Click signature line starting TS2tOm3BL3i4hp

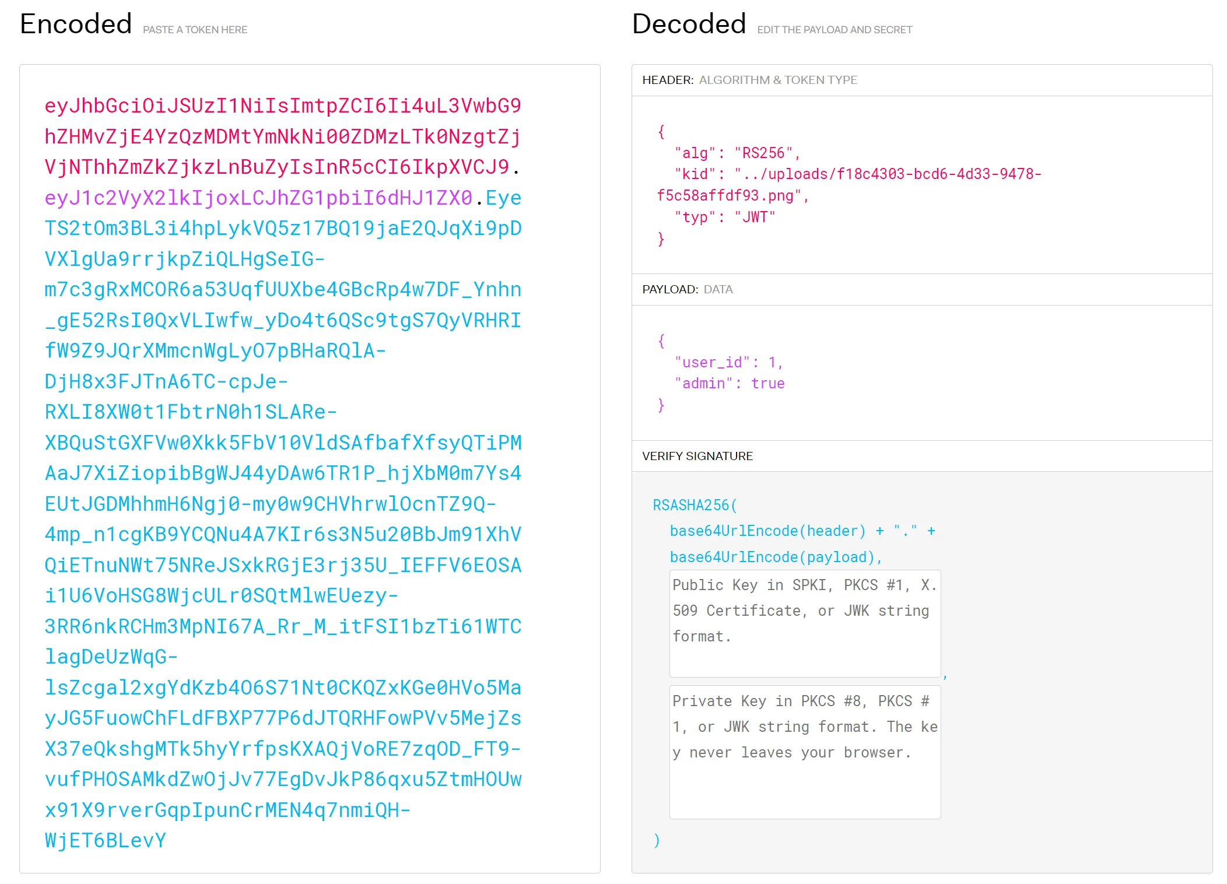point(283,228)
